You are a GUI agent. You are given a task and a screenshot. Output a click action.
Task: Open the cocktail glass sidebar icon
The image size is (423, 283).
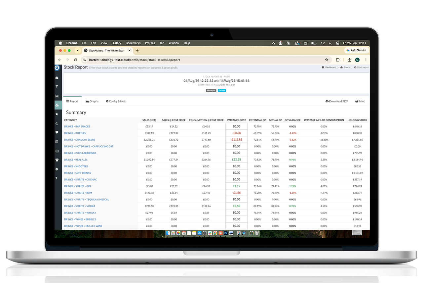(57, 87)
